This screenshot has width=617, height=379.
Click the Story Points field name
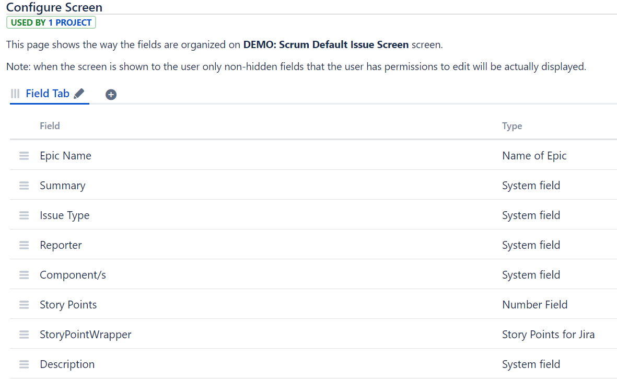click(x=68, y=305)
